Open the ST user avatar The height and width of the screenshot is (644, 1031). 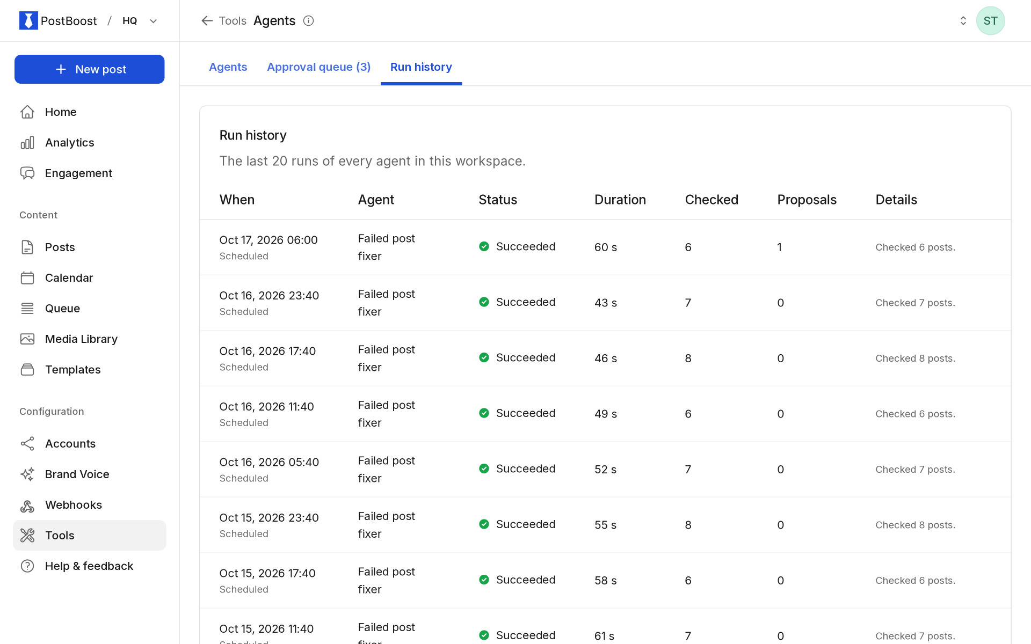[x=990, y=21]
